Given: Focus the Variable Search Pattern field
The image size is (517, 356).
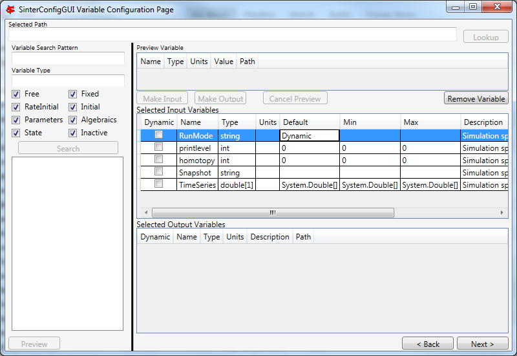Looking at the screenshot, I should click(68, 58).
